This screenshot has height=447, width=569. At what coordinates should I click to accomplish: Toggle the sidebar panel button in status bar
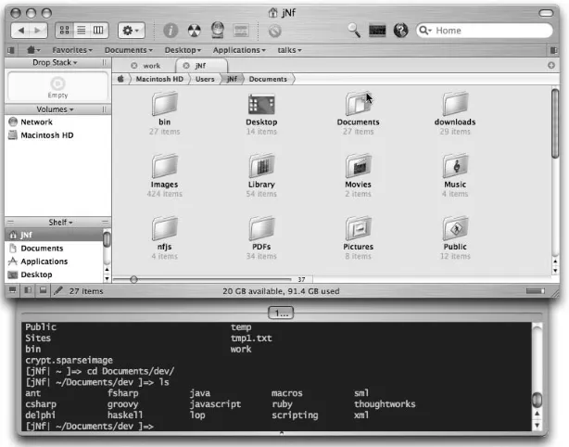point(28,290)
